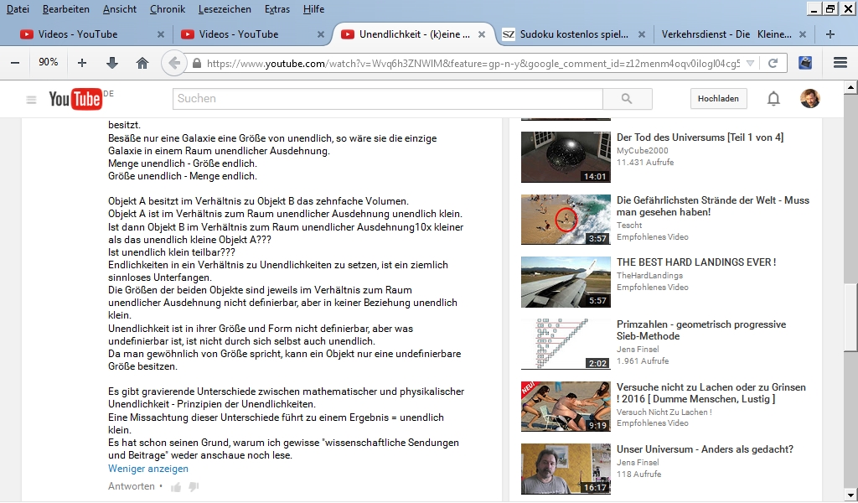Collapse comment via Weniger anzeigen
858x503 pixels.
tap(148, 469)
